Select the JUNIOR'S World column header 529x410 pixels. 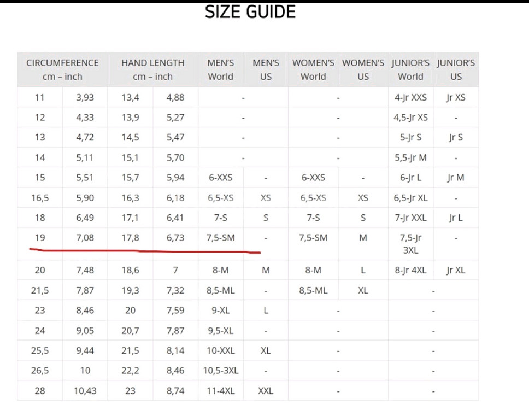410,70
